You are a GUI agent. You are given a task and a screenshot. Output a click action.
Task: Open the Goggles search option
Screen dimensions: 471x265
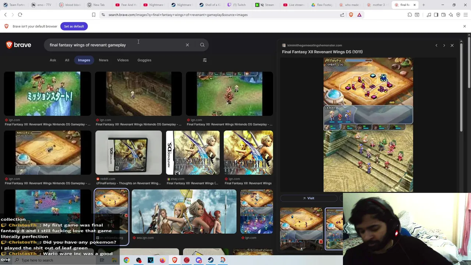144,60
